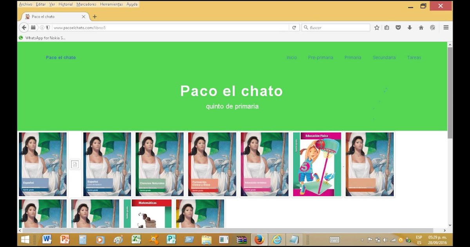This screenshot has width=470, height=247.
Task: Open Word from the taskbar
Action: (x=47, y=239)
